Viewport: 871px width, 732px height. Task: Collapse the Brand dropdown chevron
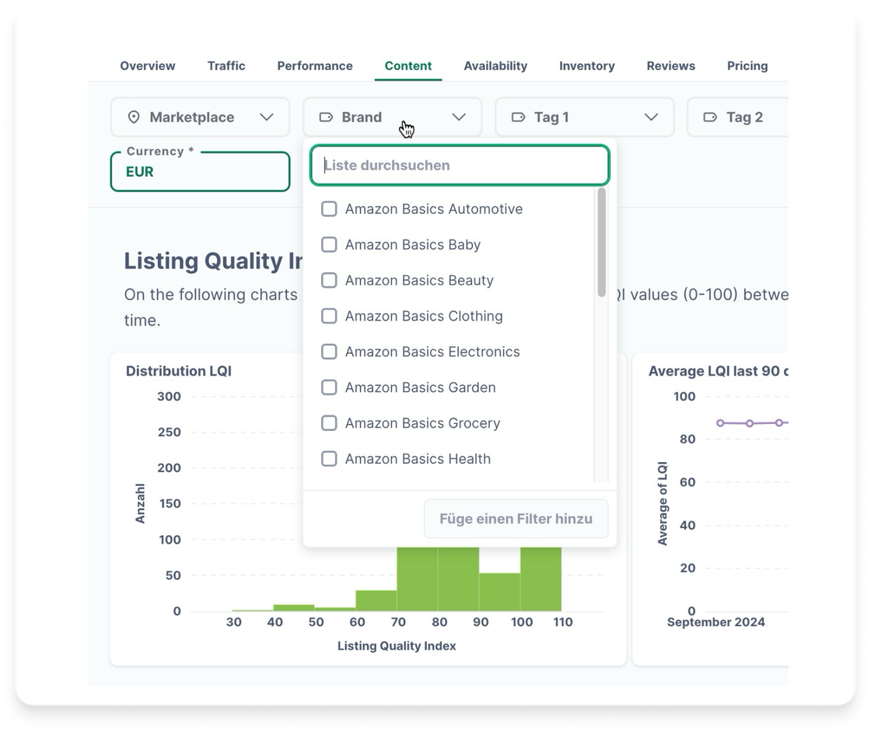tap(459, 117)
